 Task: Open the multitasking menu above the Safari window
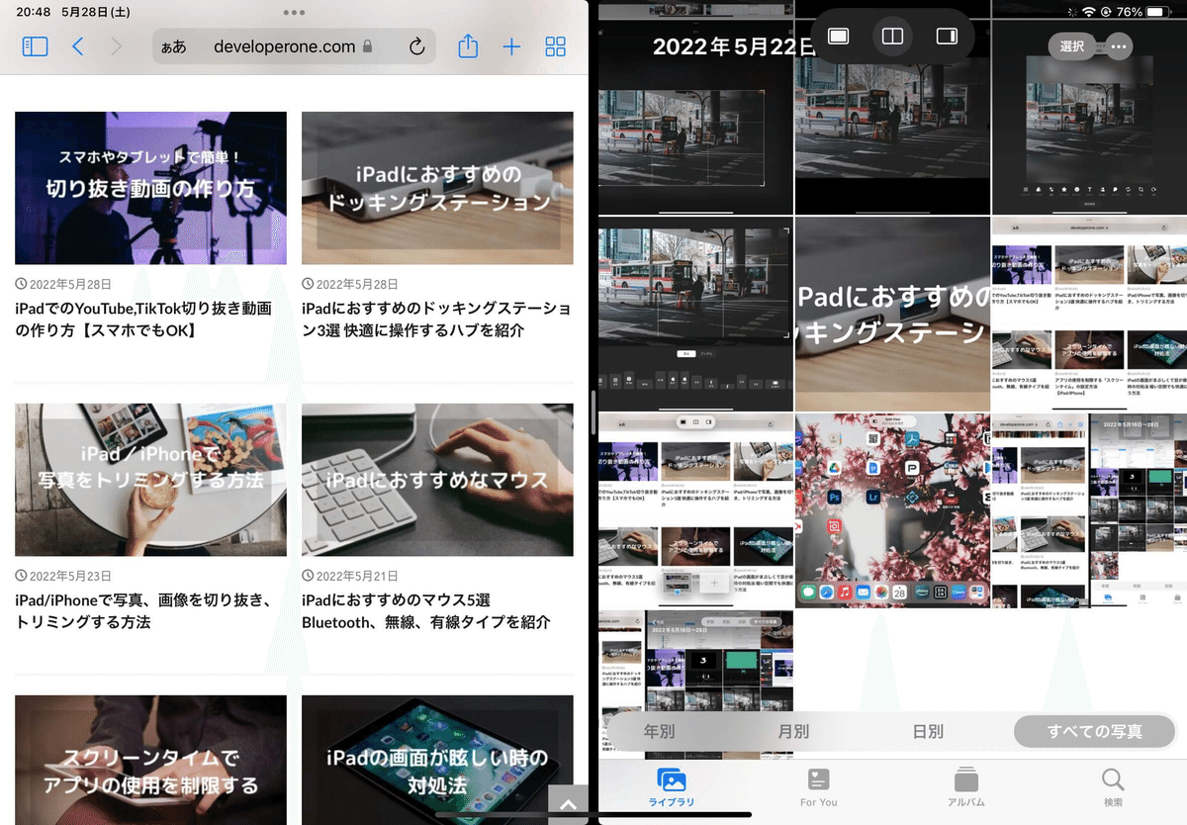tap(294, 13)
